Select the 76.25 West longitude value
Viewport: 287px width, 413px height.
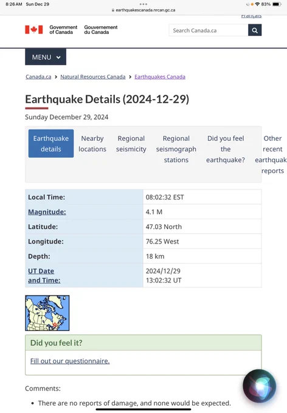(162, 241)
